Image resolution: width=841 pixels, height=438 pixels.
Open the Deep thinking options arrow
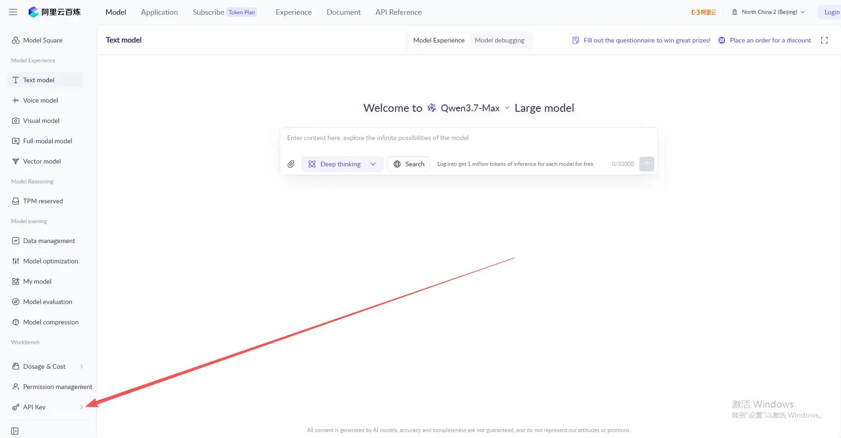click(373, 164)
